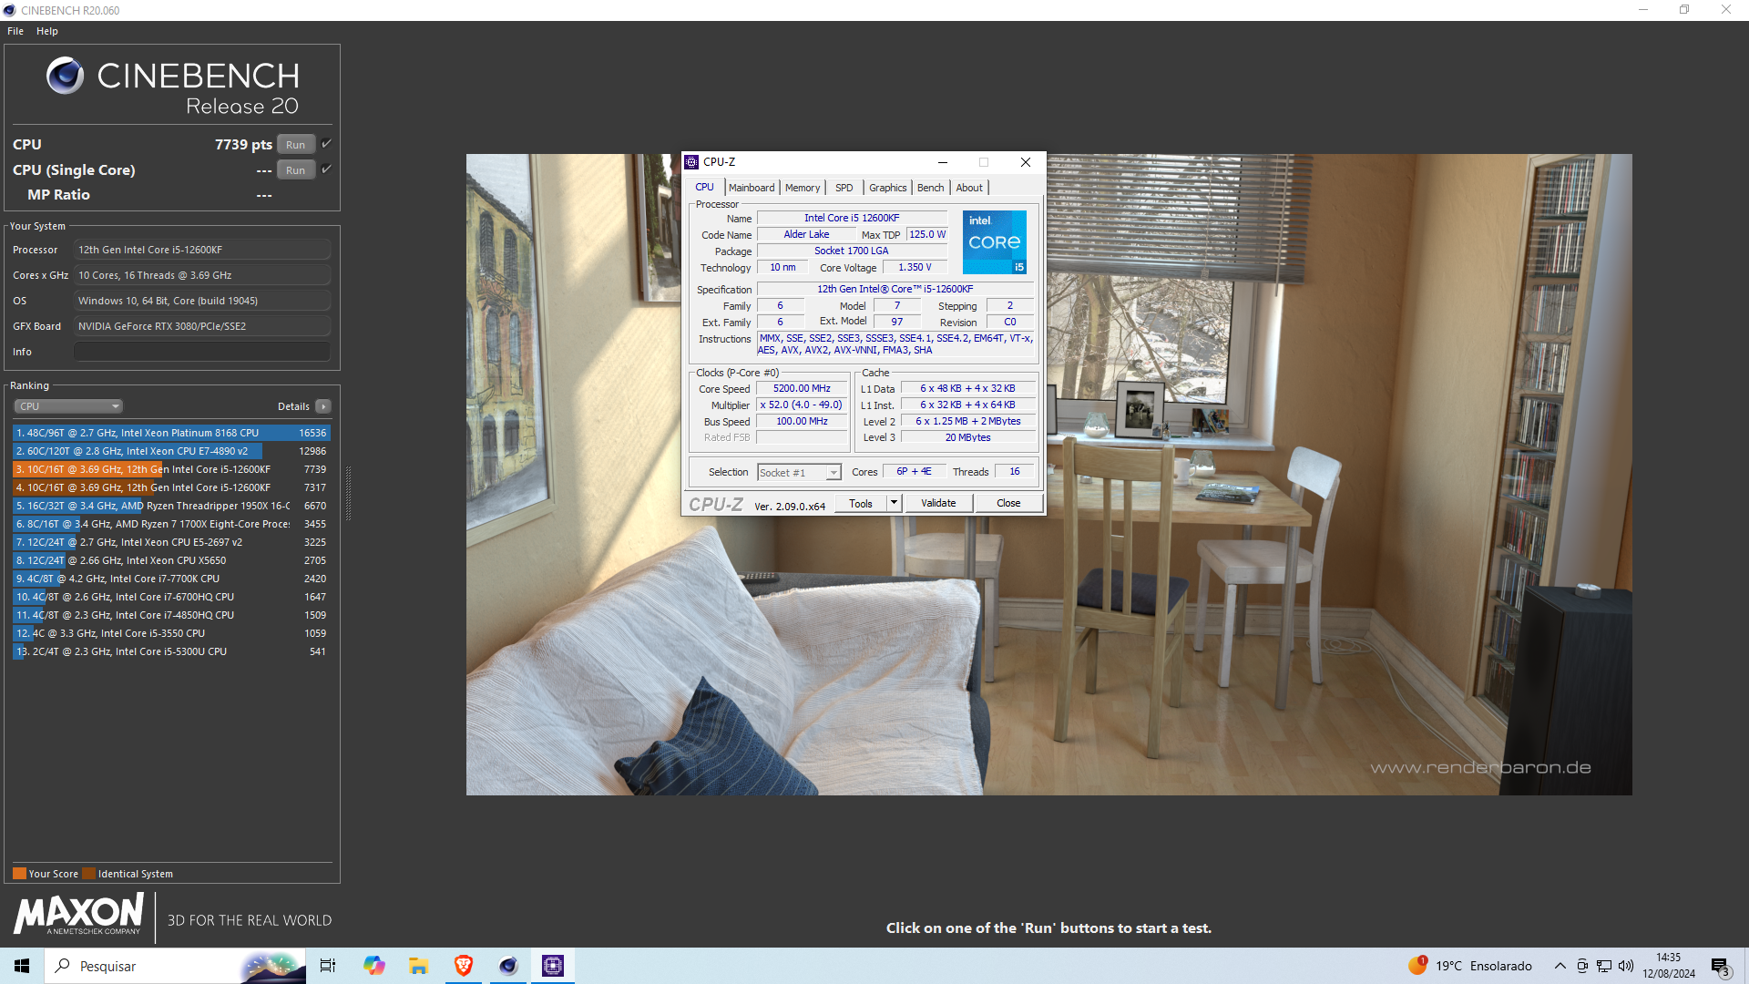Click the GFX Board field RTX 3080
Viewport: 1749px width, 984px height.
click(x=202, y=326)
